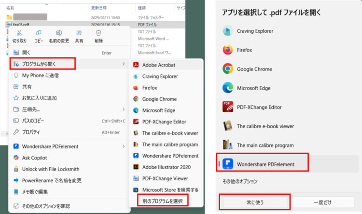Click the Copy (コピー) icon
The height and width of the screenshot is (214, 362).
[39, 33]
